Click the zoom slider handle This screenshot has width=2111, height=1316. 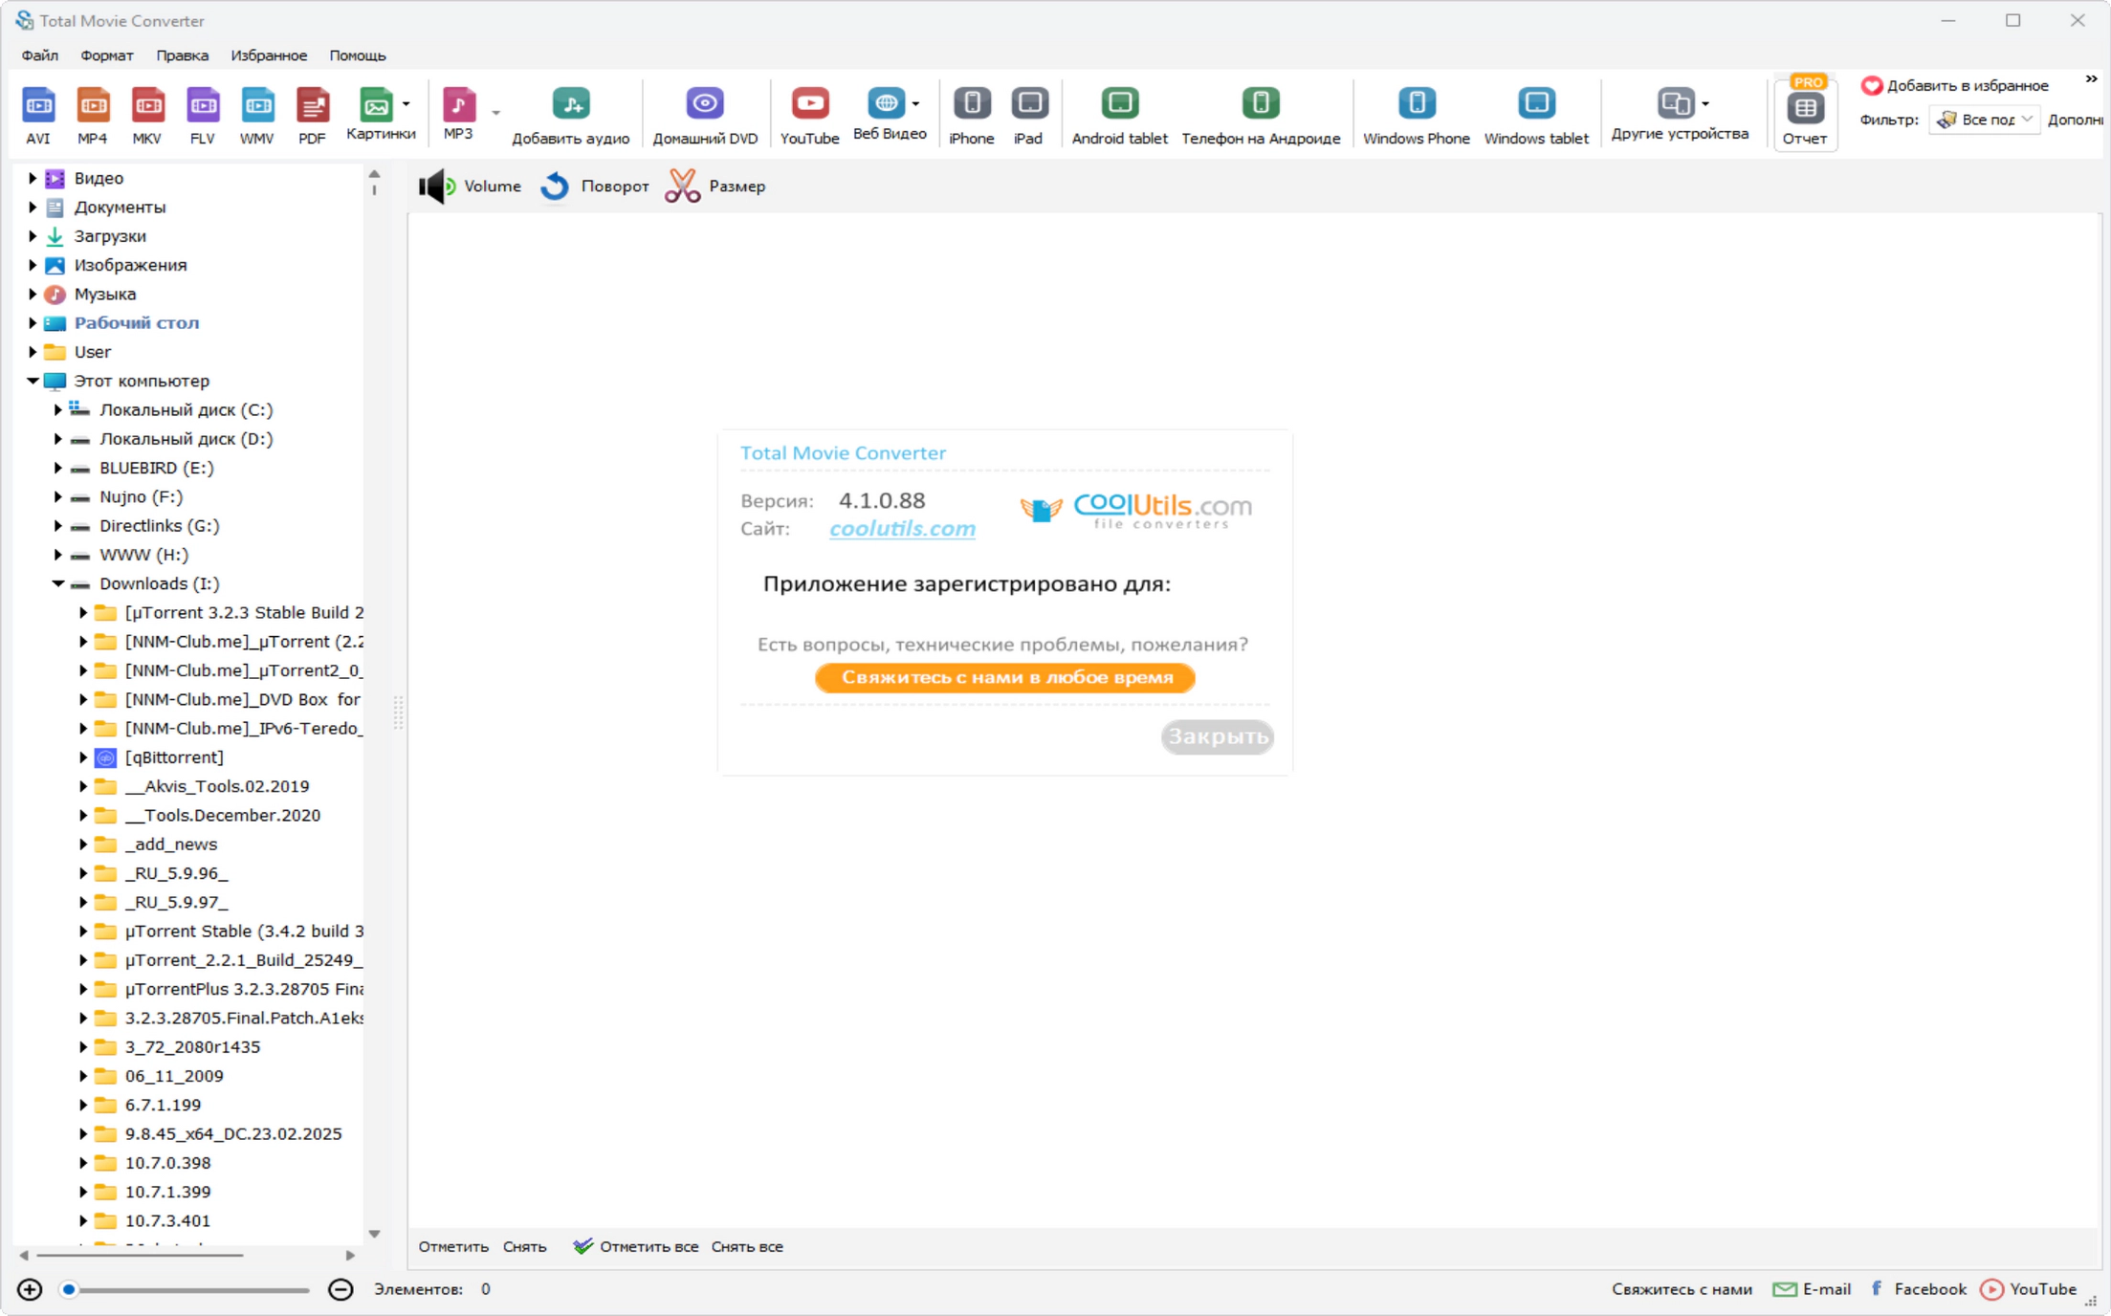tap(69, 1289)
